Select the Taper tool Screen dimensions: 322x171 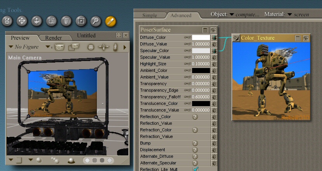tap(66, 21)
